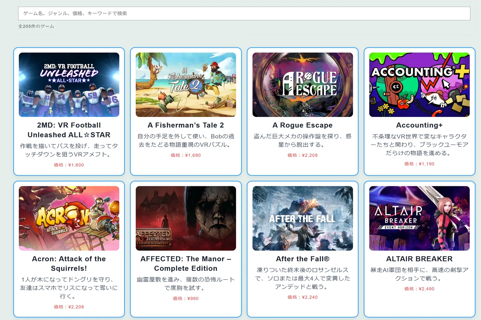Click the price ¥2,208 under Acron

[69, 307]
